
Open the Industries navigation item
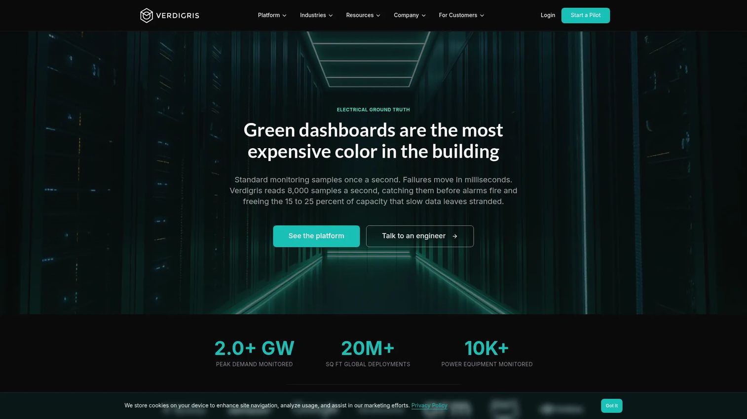coord(316,15)
